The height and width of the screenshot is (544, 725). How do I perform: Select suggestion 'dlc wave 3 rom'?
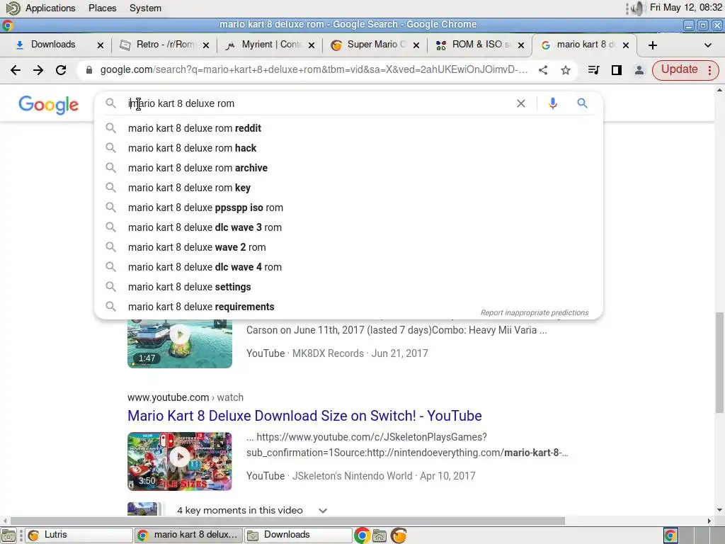coord(348,227)
